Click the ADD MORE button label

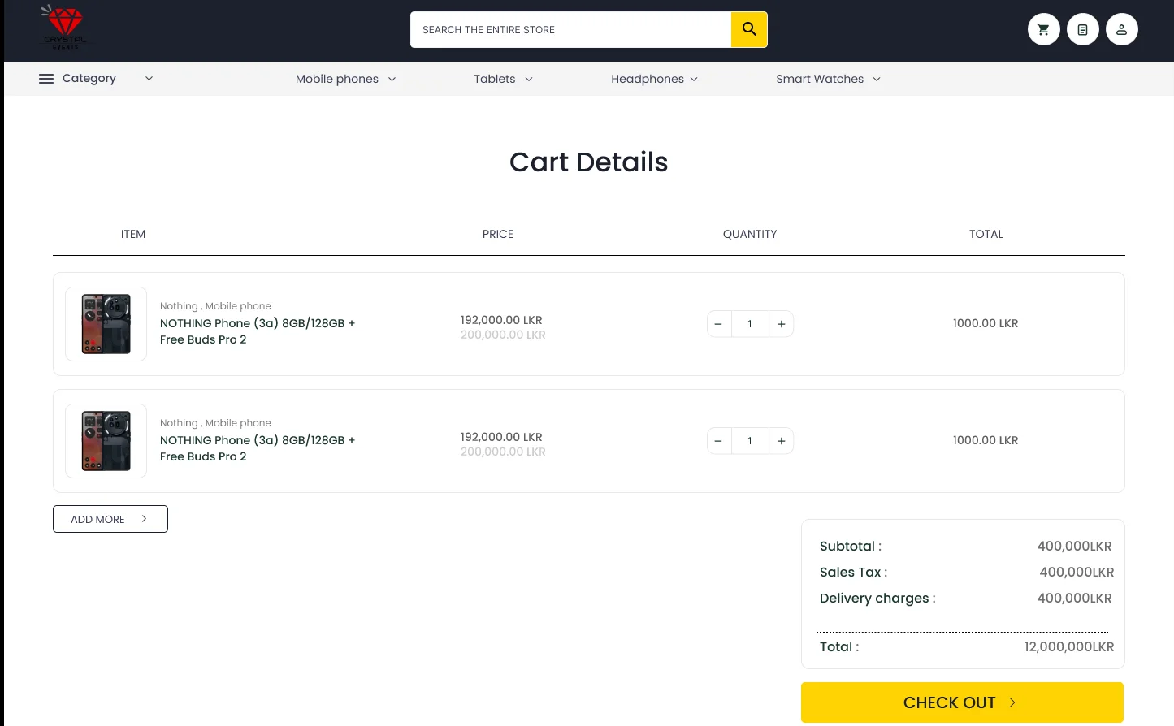tap(97, 519)
